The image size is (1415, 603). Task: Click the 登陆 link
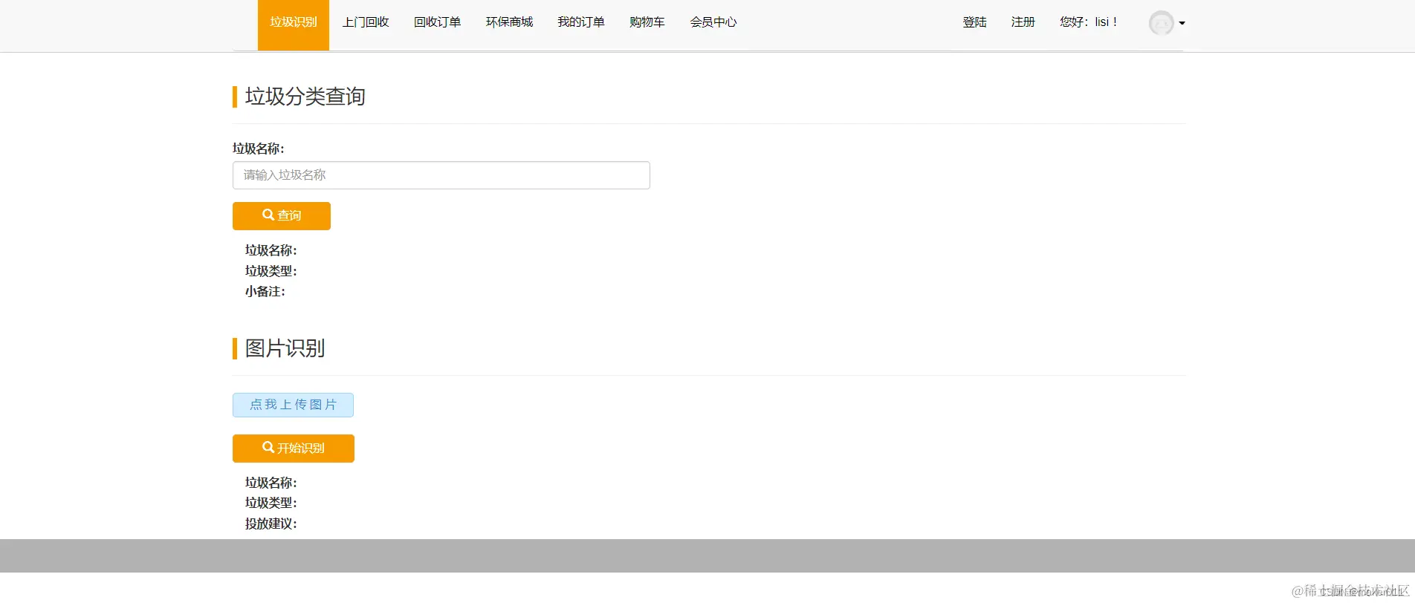(x=975, y=22)
